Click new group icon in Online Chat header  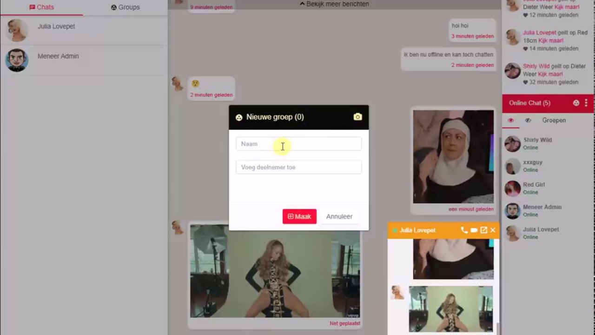[576, 103]
